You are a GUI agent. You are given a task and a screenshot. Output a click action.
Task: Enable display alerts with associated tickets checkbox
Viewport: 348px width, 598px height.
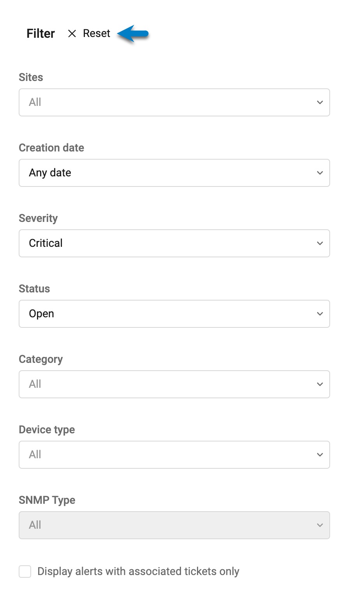coord(25,572)
